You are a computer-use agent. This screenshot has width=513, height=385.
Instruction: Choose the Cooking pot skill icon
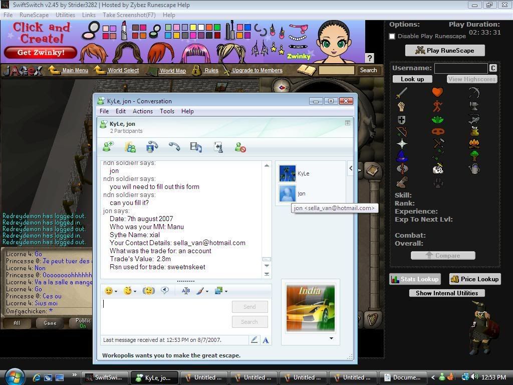[x=474, y=131]
